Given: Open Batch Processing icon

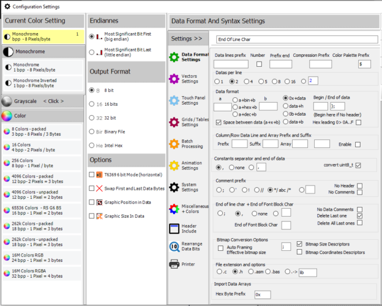Looking at the screenshot, I should (173, 143).
